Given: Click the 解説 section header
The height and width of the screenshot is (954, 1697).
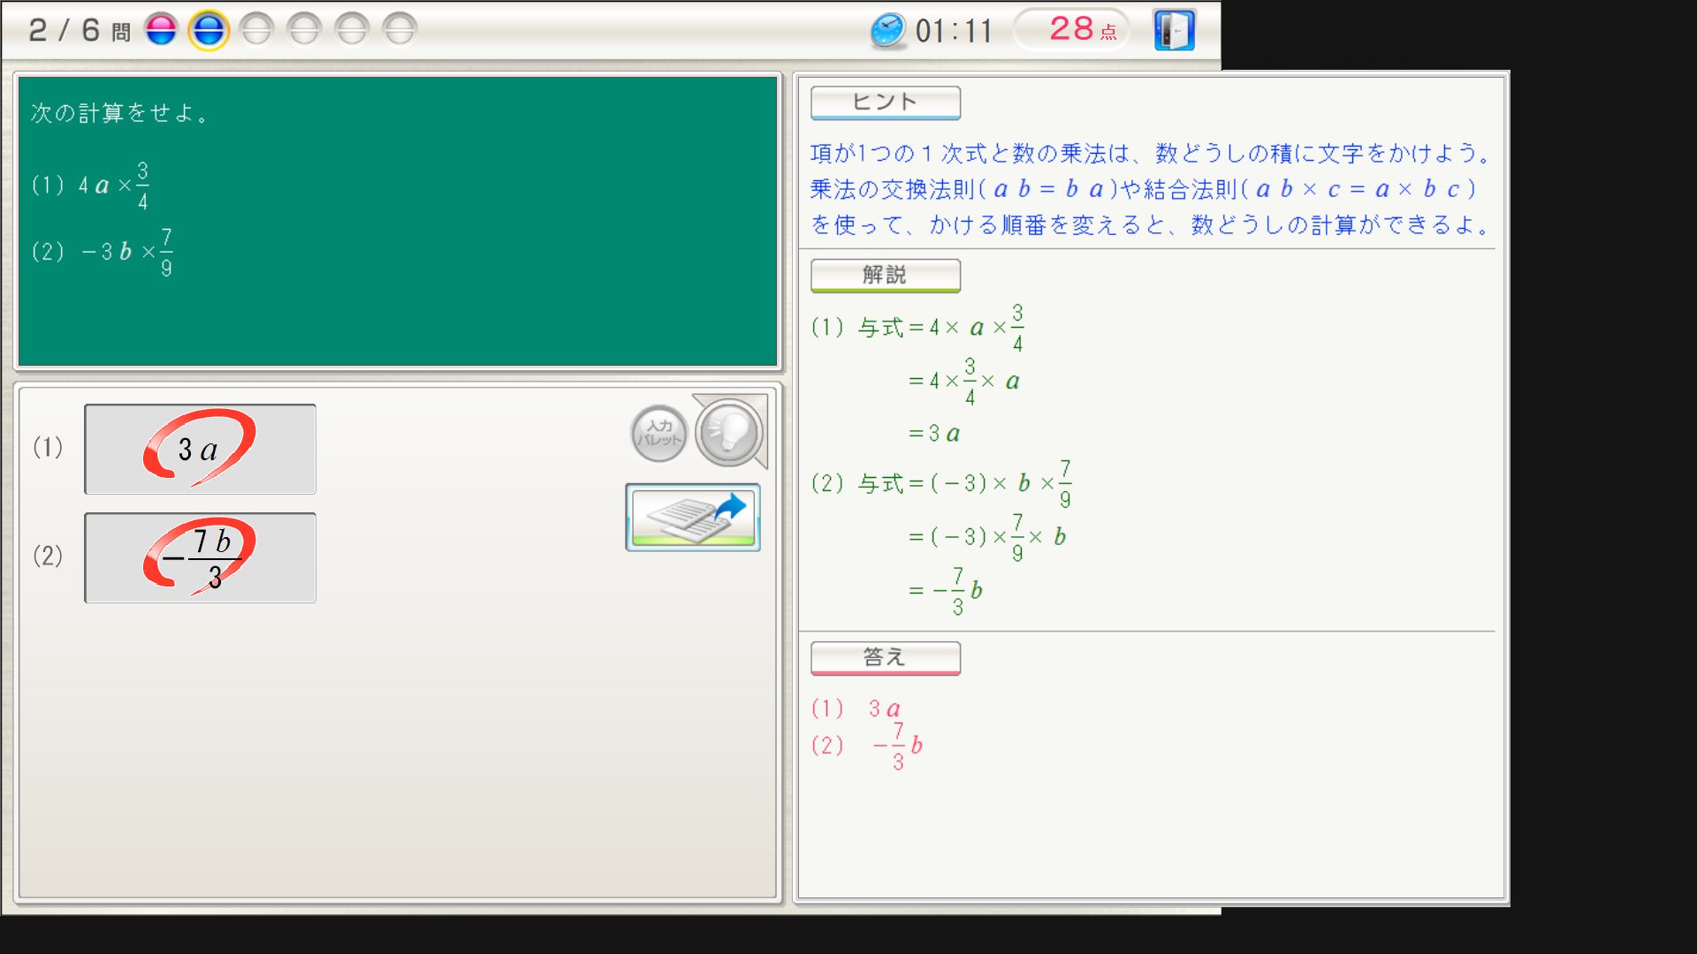Looking at the screenshot, I should [x=885, y=275].
